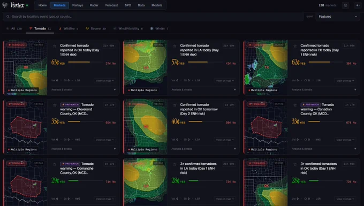Mute sound with the speaker icon

click(x=358, y=5)
